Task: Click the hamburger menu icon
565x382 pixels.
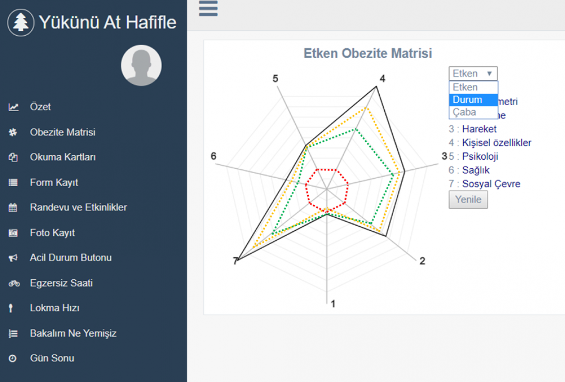Action: tap(208, 8)
